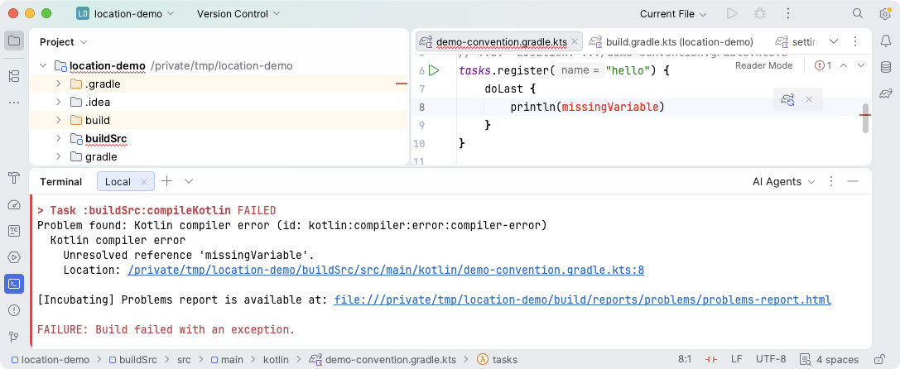Click the 4 spaces indent setting
Viewport: 900px width, 369px height.
829,360
